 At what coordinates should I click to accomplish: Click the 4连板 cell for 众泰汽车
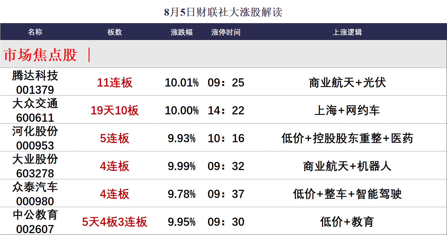click(115, 194)
